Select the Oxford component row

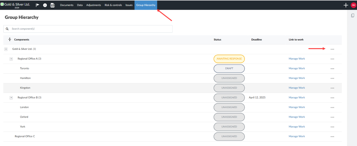[x=172, y=117]
